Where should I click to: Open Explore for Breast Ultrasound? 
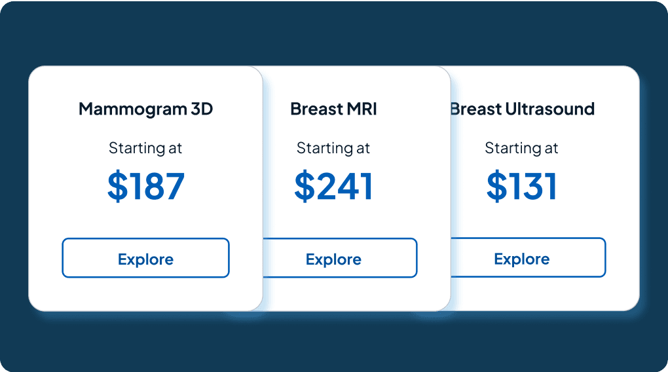point(521,258)
